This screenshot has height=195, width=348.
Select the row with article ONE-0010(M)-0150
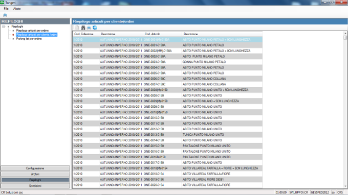(x=167, y=112)
